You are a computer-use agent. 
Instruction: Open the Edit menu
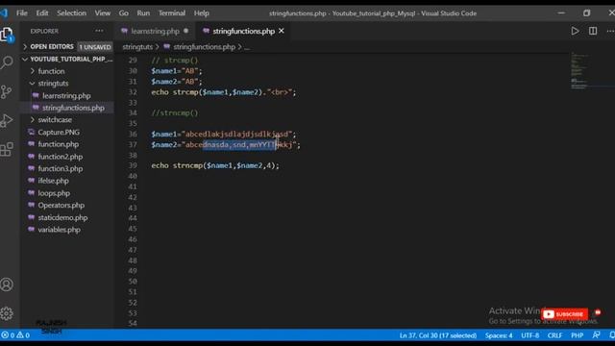(42, 12)
